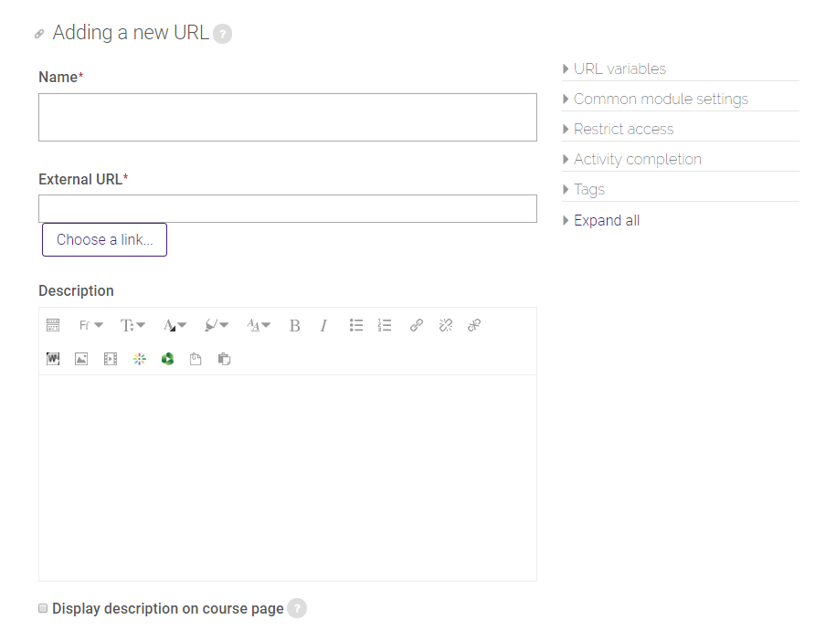Open the font size dropdown
Viewport: 815px width, 641px height.
coord(132,325)
